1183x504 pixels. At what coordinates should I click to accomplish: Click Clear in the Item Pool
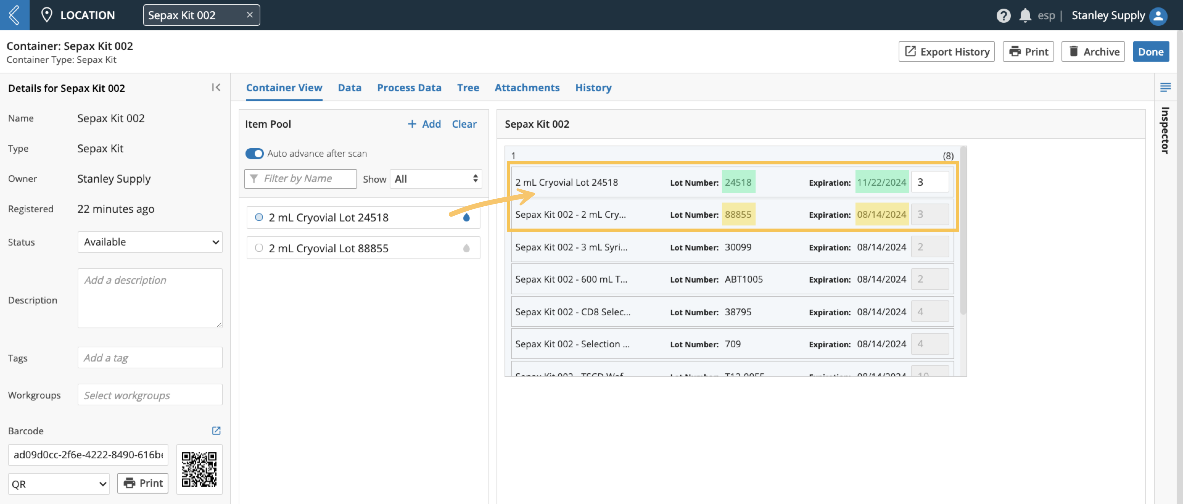(464, 124)
